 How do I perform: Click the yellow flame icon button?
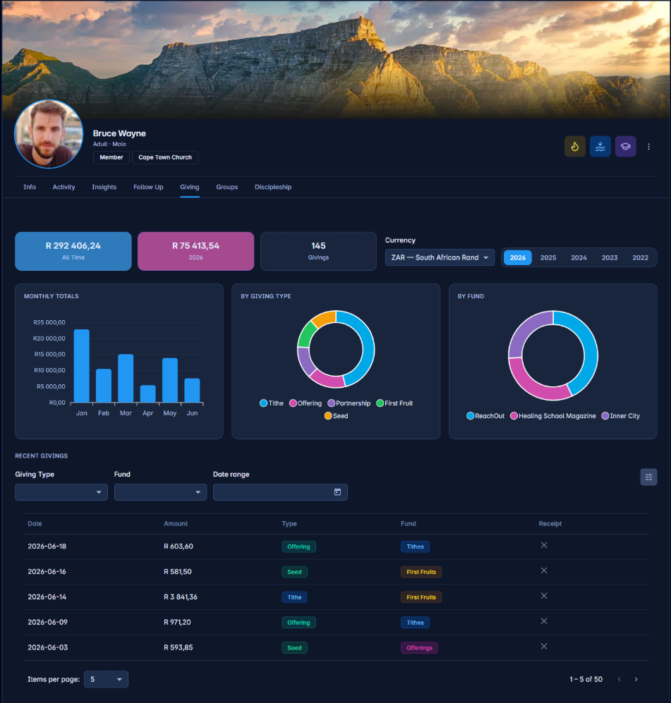point(574,147)
